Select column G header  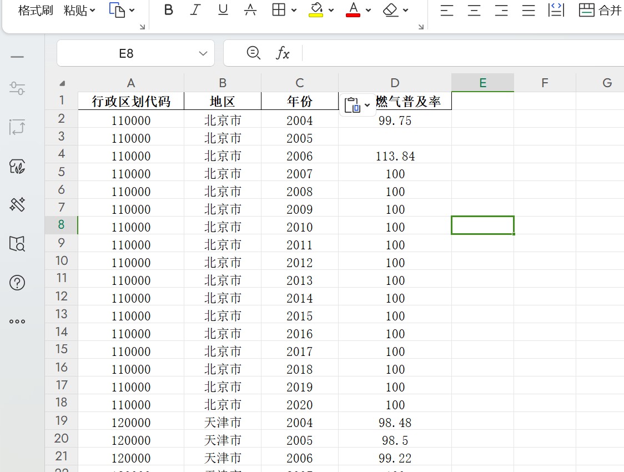(607, 83)
